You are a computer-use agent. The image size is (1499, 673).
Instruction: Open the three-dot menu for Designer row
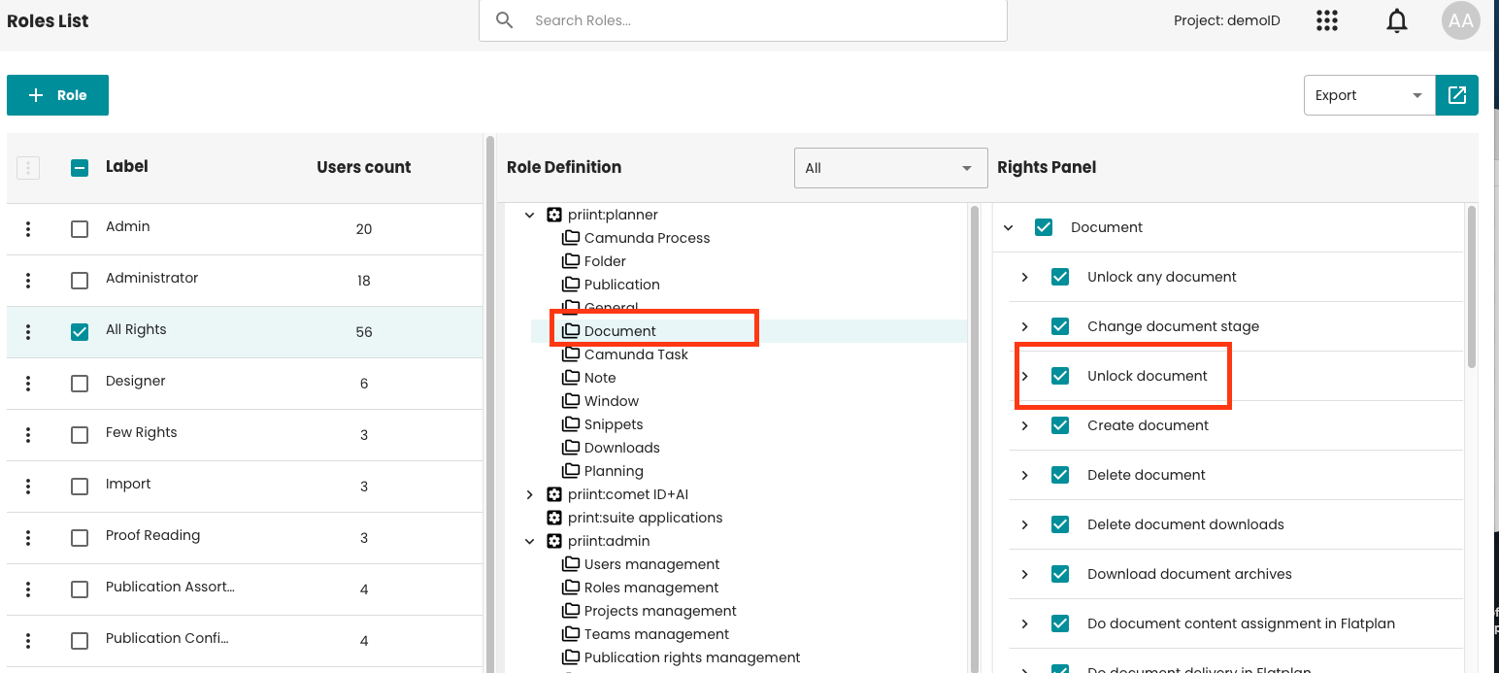28,383
